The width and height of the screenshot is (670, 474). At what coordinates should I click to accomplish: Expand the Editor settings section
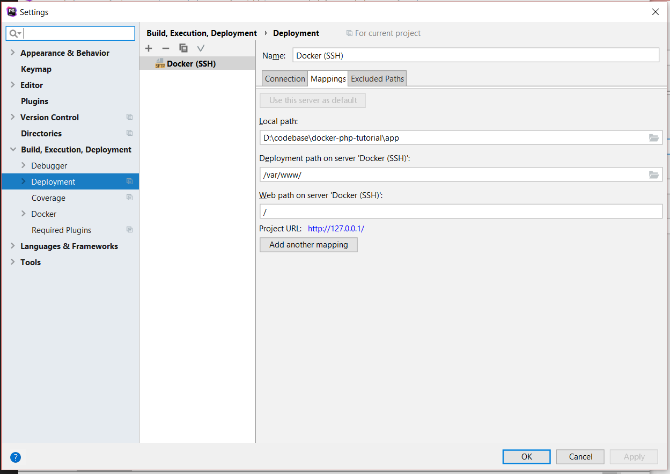13,85
